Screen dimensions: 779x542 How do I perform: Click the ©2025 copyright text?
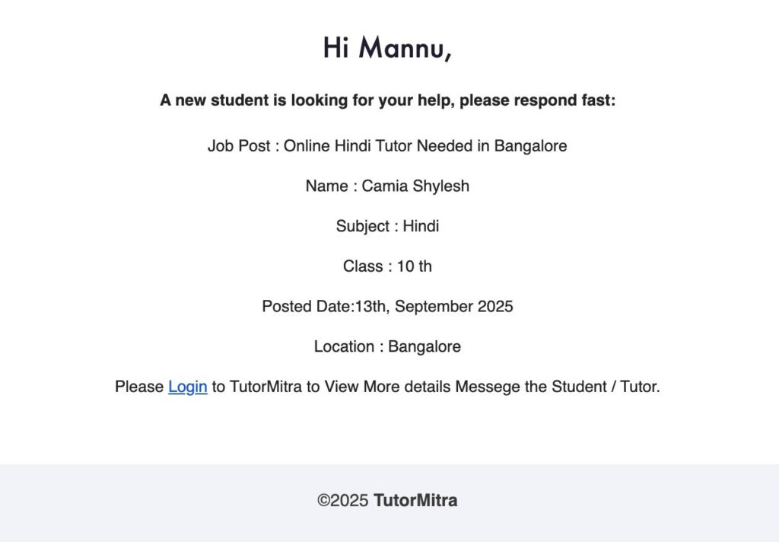pyautogui.click(x=343, y=500)
